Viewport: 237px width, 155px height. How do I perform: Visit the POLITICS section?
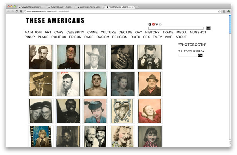(59, 37)
